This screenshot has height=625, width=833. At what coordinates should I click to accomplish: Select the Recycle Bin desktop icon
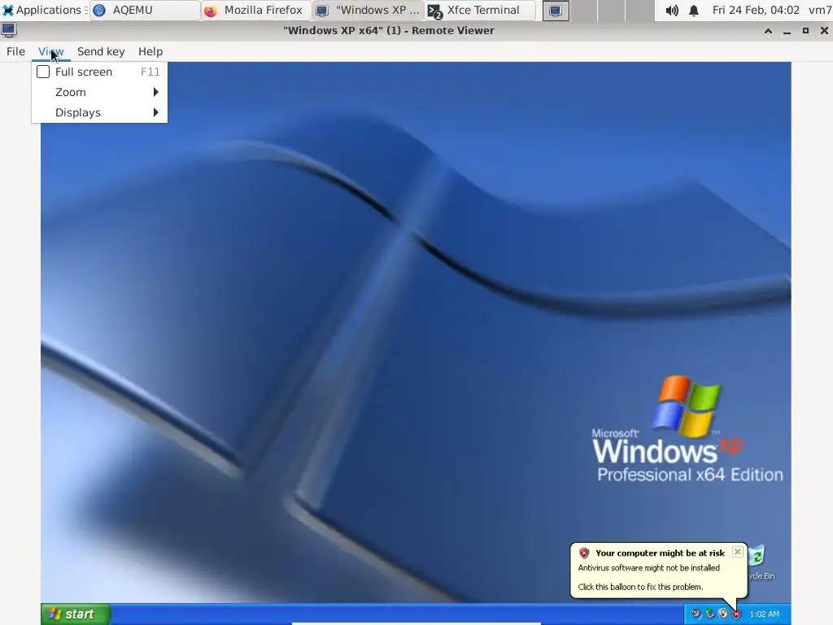pos(761,563)
